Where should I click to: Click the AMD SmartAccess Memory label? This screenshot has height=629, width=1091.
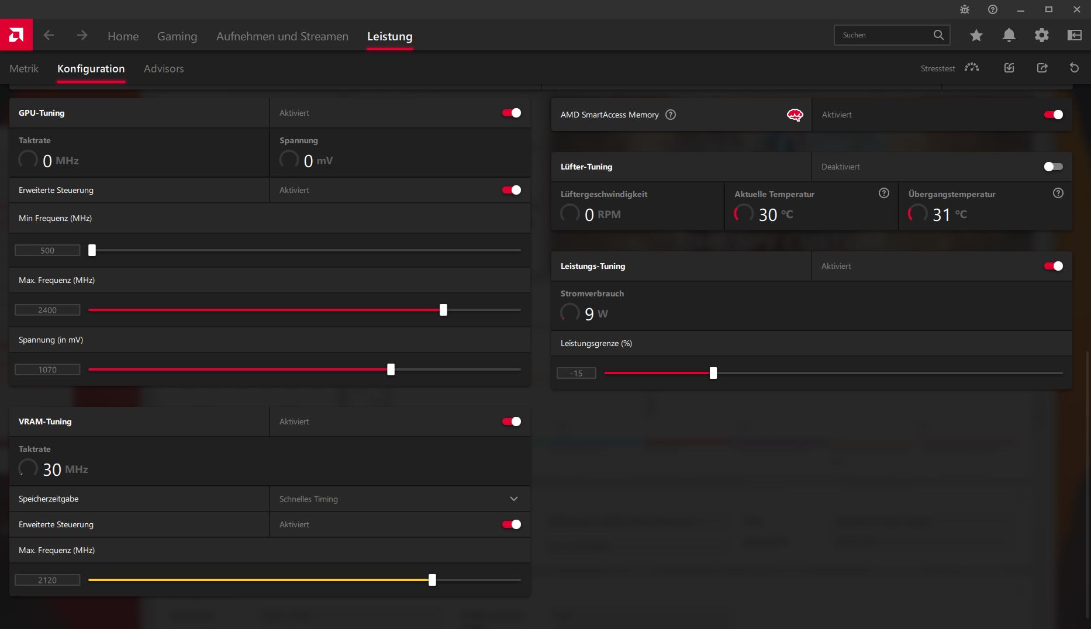[610, 115]
